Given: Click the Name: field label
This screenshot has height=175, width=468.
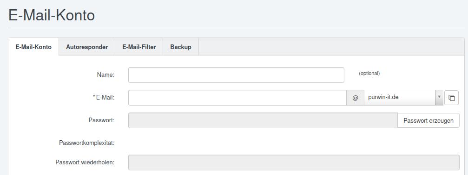Looking at the screenshot, I should pyautogui.click(x=105, y=75).
